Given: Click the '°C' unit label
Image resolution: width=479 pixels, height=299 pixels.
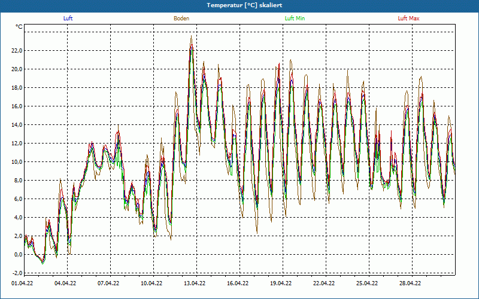Looking at the screenshot, I should pos(19,27).
